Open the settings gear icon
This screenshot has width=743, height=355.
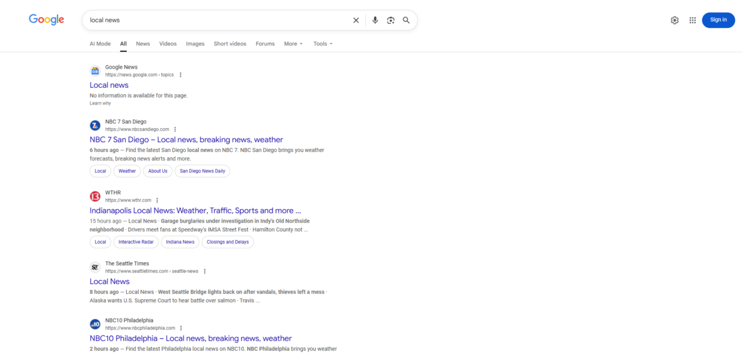[x=674, y=20]
